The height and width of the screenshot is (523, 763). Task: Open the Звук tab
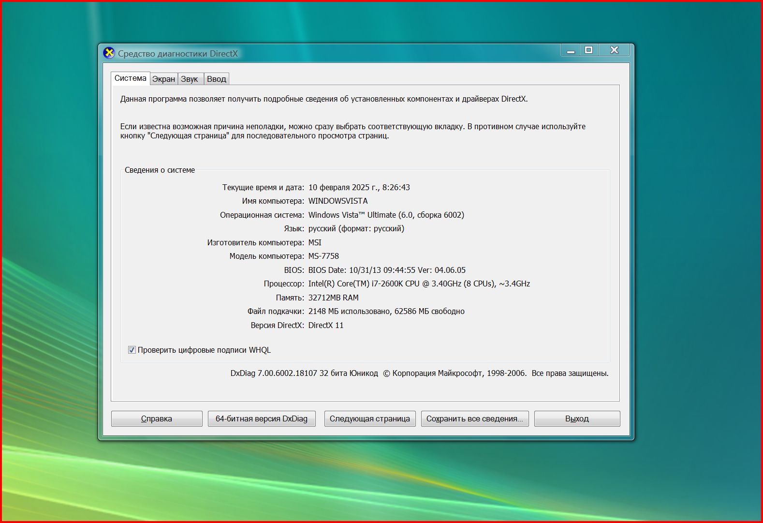(189, 79)
